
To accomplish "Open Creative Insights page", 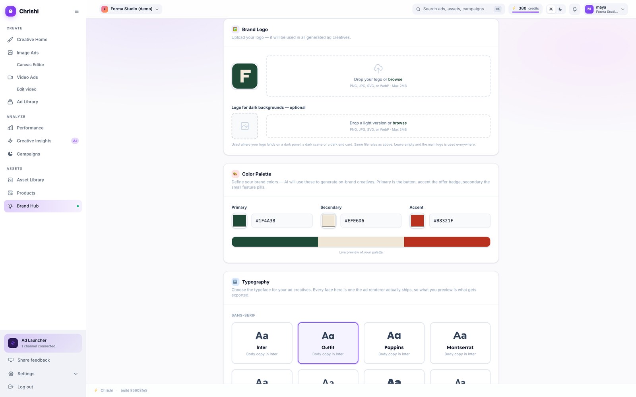I will 43,141.
